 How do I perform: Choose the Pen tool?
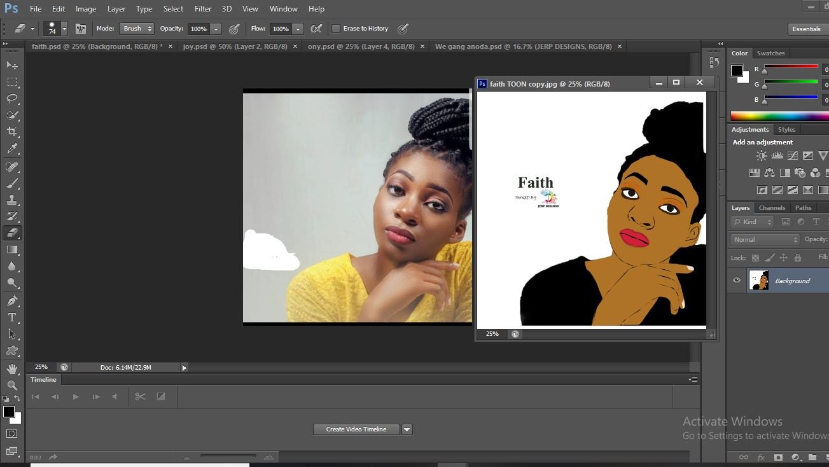coord(12,300)
